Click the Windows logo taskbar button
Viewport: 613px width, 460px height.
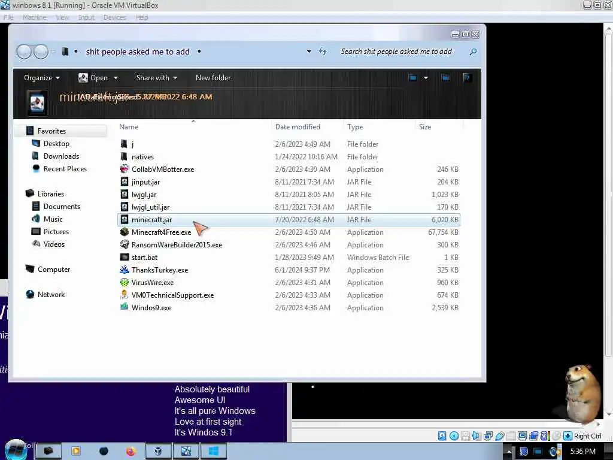214,451
